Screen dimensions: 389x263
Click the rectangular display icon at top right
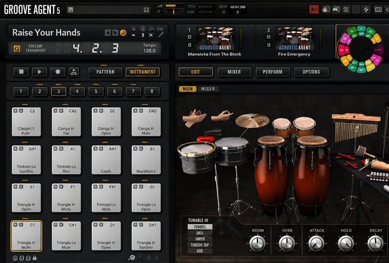(x=378, y=9)
